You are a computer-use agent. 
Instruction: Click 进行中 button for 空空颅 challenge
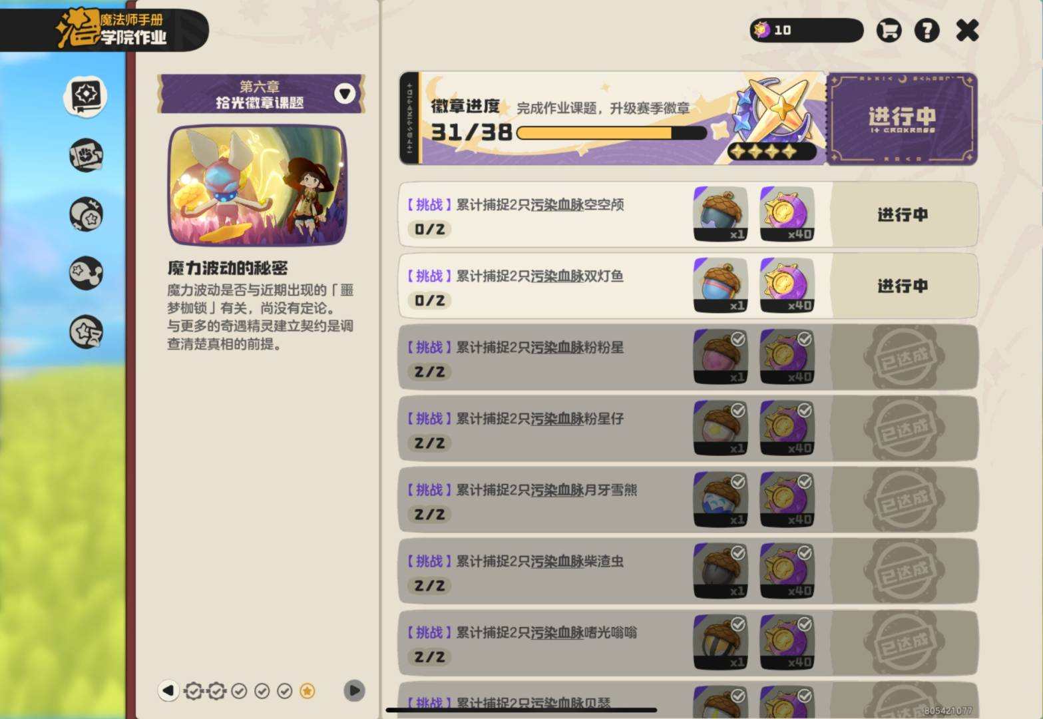[x=903, y=214]
